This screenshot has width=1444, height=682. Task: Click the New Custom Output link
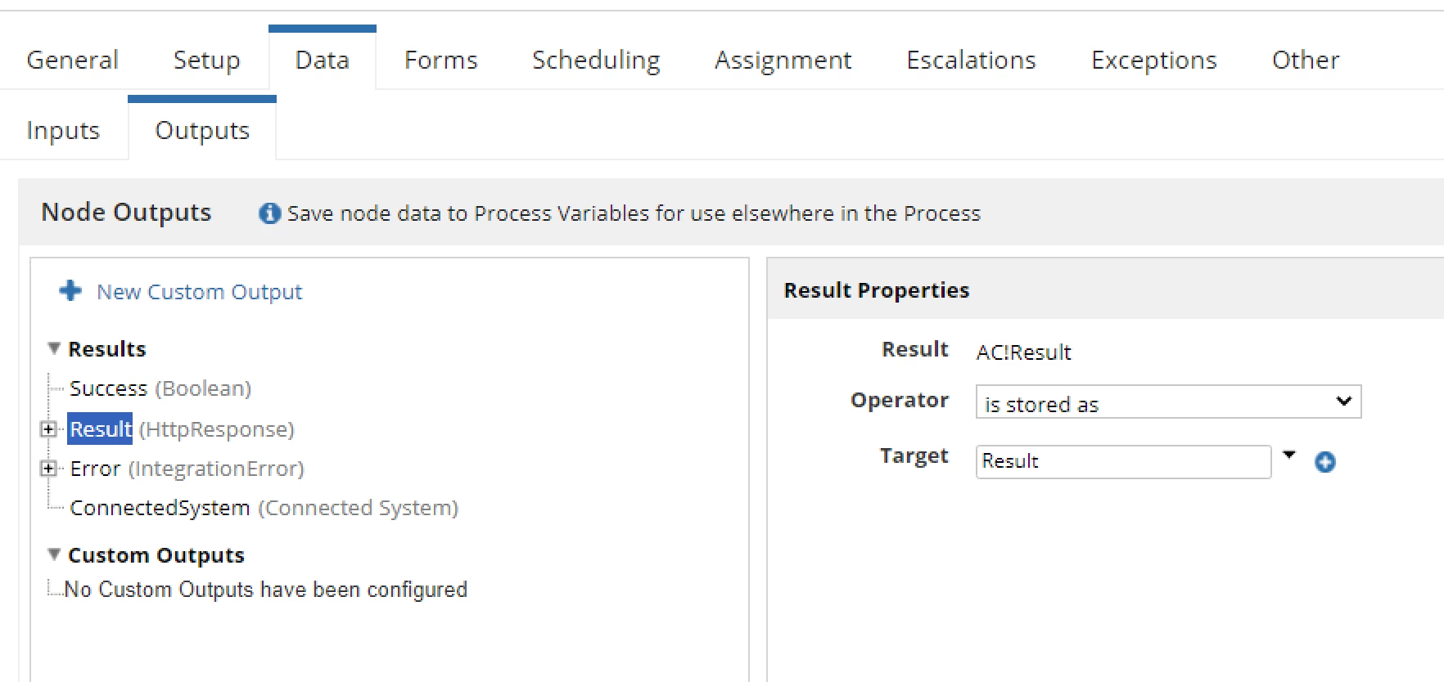199,292
